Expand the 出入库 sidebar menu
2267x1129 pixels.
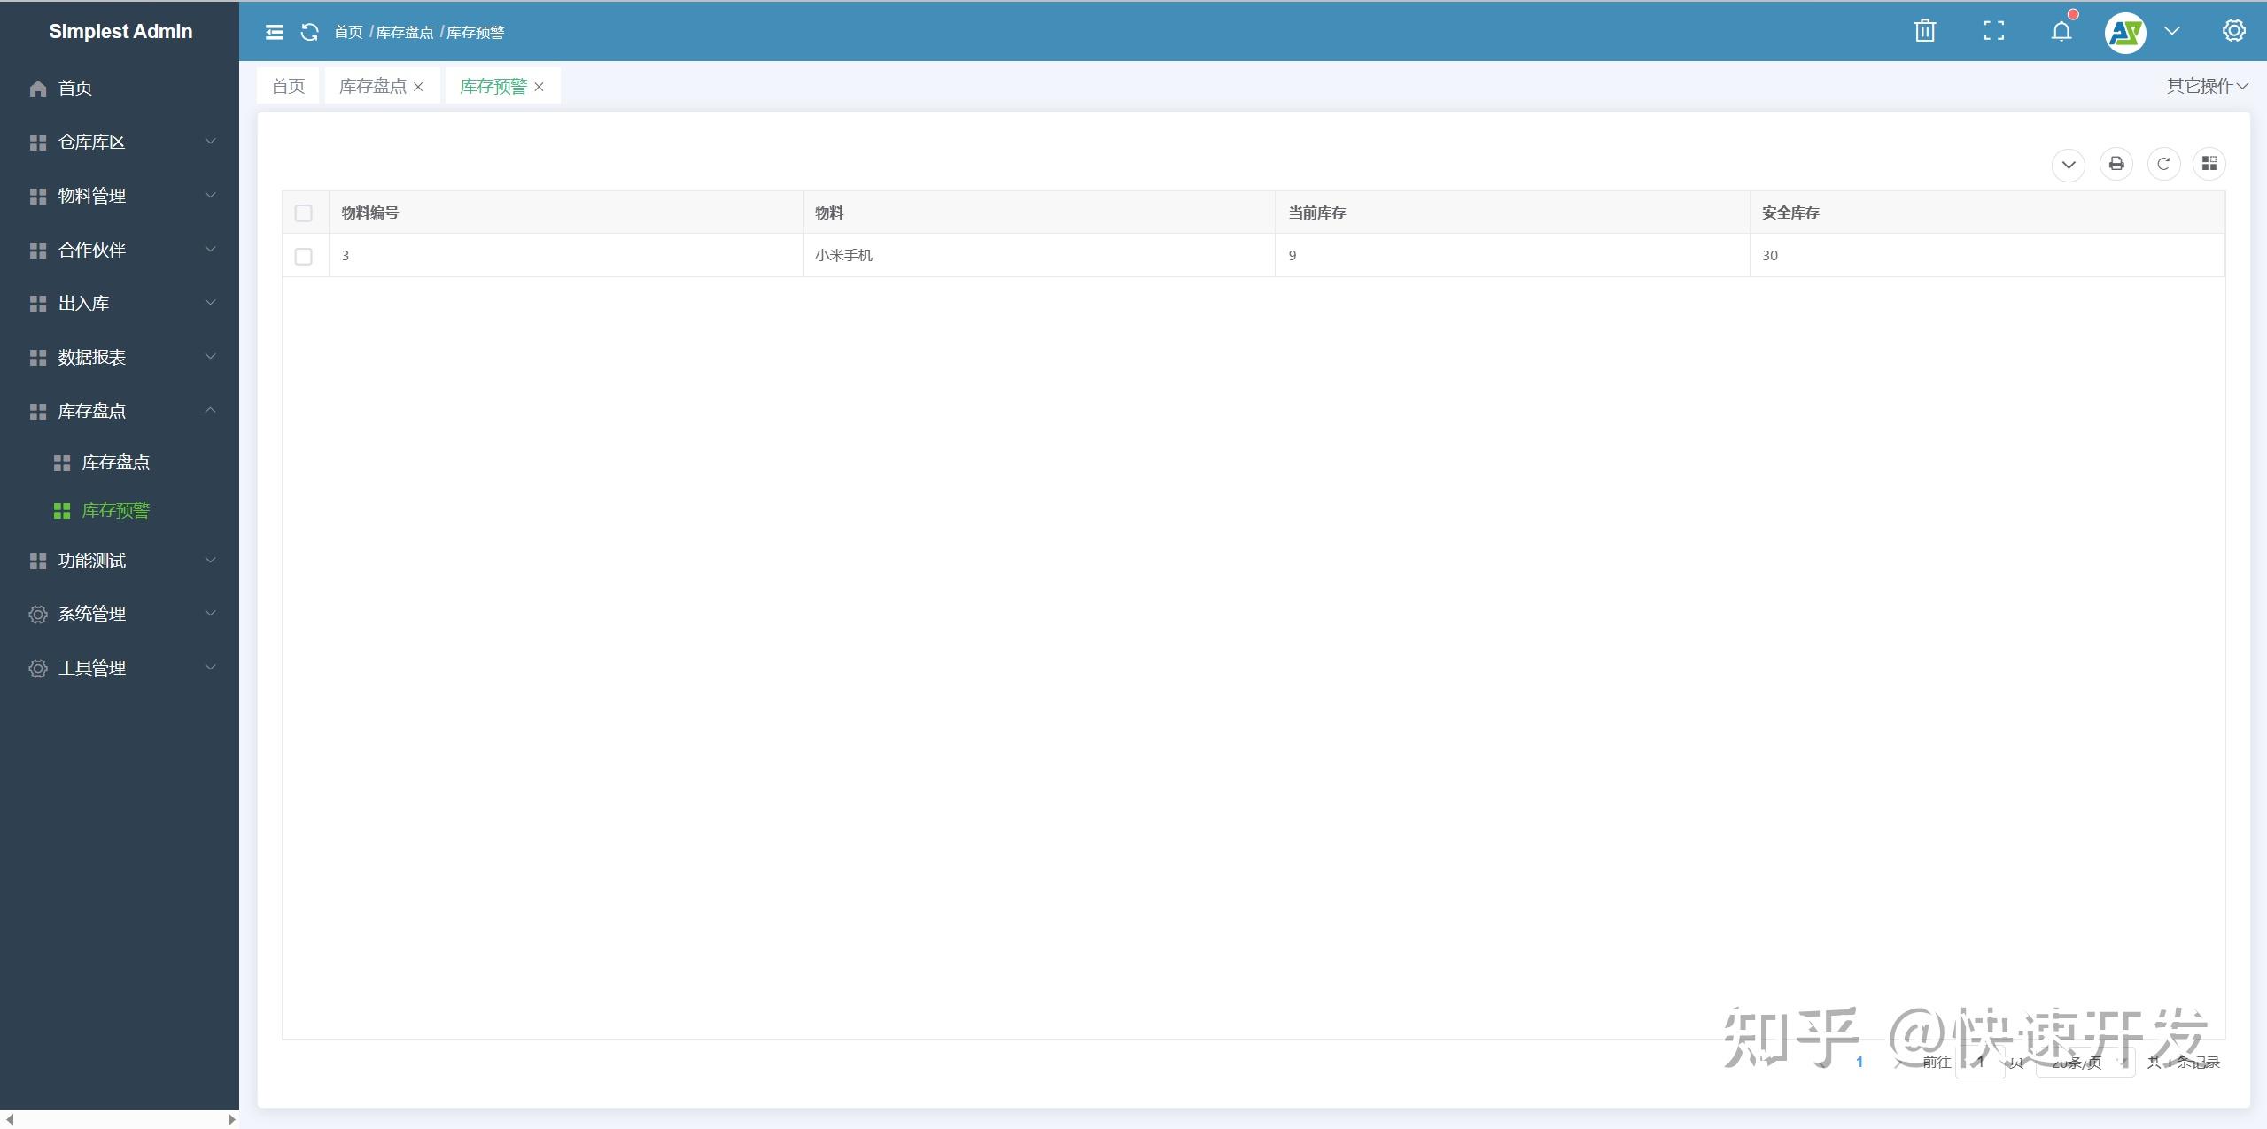coord(120,303)
